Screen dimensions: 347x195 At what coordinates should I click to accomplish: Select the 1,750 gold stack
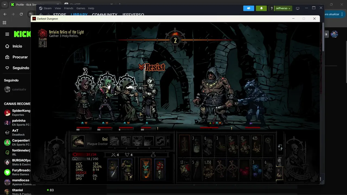[208, 170]
